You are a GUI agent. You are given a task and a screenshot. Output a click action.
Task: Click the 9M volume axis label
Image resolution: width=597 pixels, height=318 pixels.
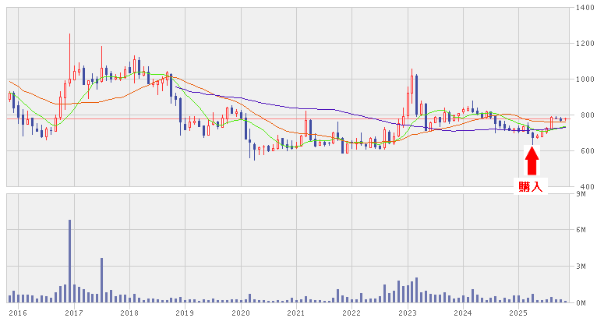pos(581,194)
